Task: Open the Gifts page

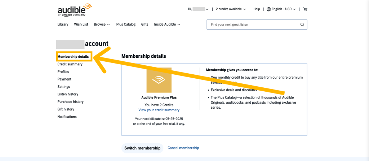Action: pyautogui.click(x=145, y=25)
